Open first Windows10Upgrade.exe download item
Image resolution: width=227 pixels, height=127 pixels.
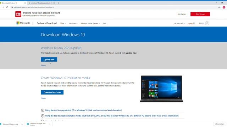(10, 124)
